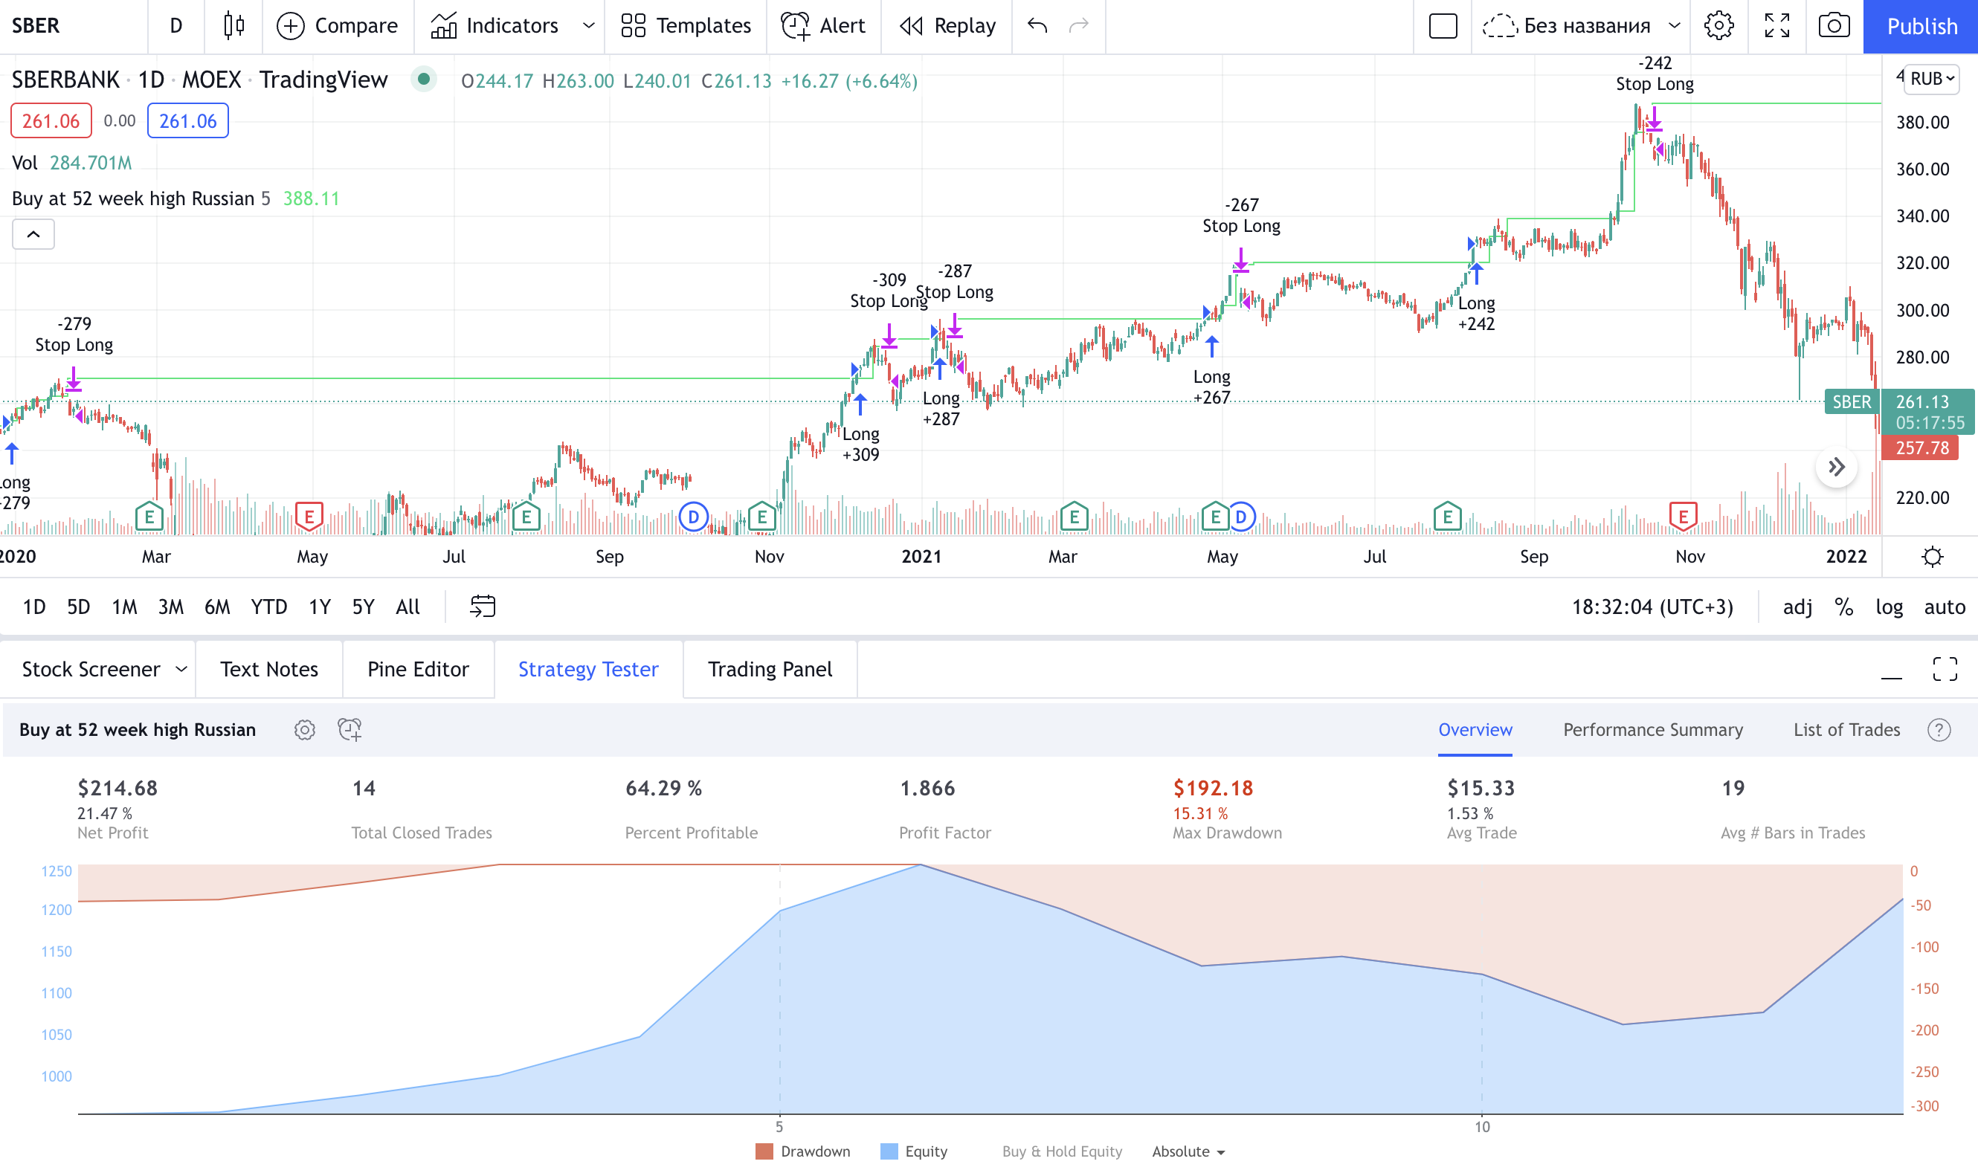Toggle Drawdown series in legend
This screenshot has height=1170, width=1978.
coord(803,1151)
